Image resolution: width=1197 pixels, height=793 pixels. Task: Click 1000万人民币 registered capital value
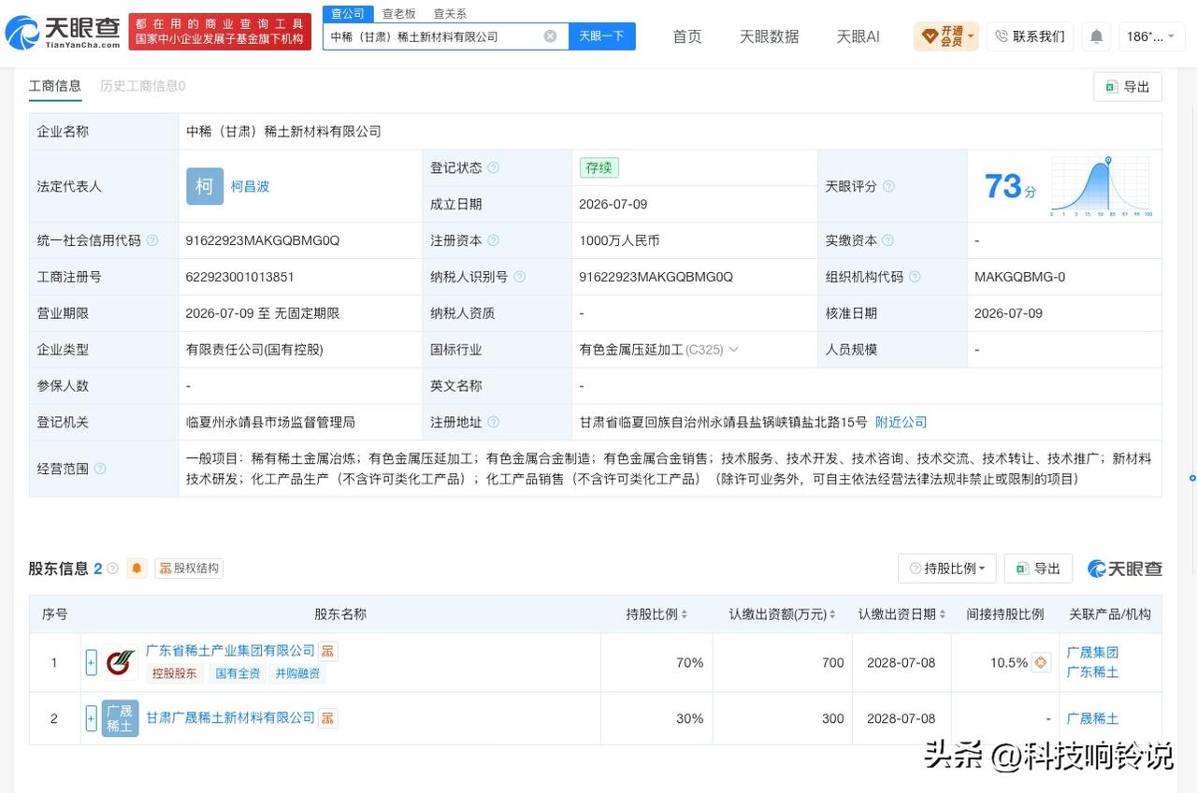click(x=619, y=240)
